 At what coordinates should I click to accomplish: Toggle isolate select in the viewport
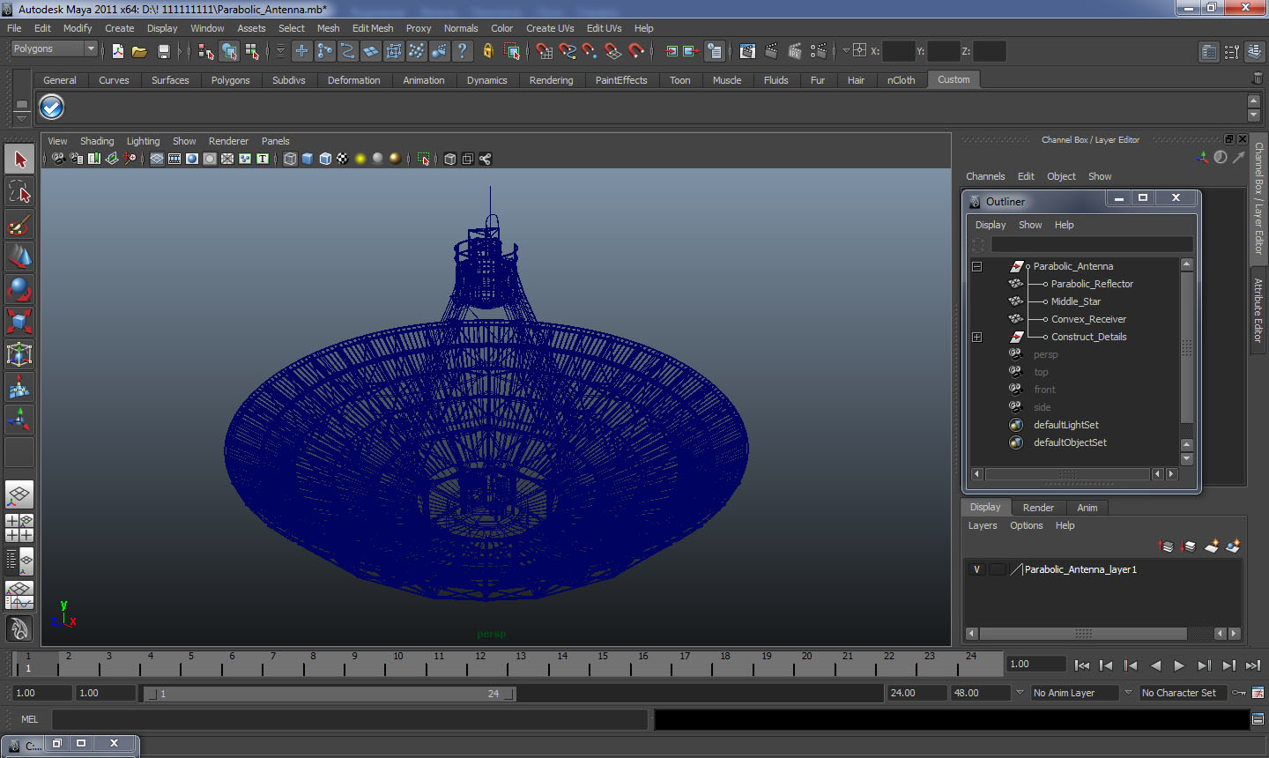coord(424,159)
